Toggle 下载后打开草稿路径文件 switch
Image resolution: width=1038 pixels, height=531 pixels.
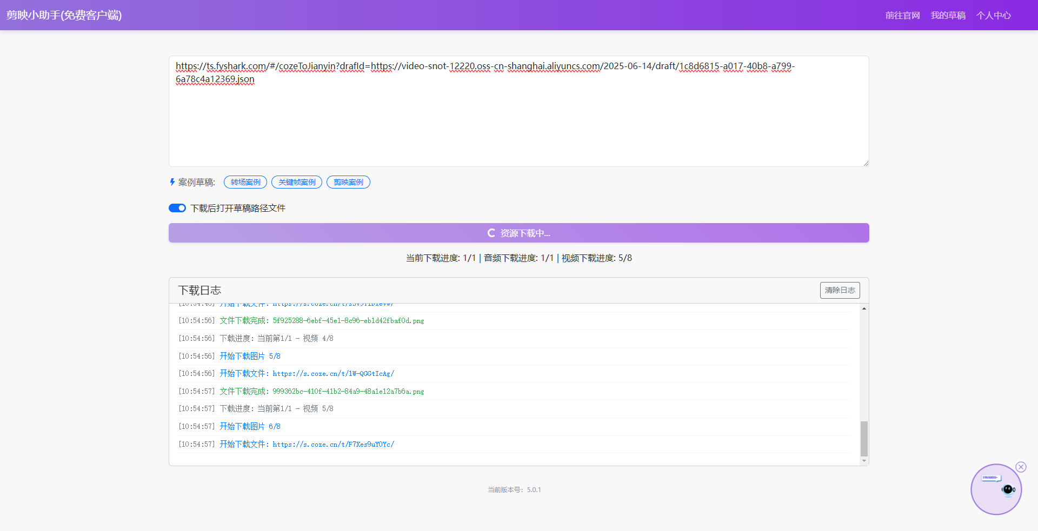click(177, 208)
